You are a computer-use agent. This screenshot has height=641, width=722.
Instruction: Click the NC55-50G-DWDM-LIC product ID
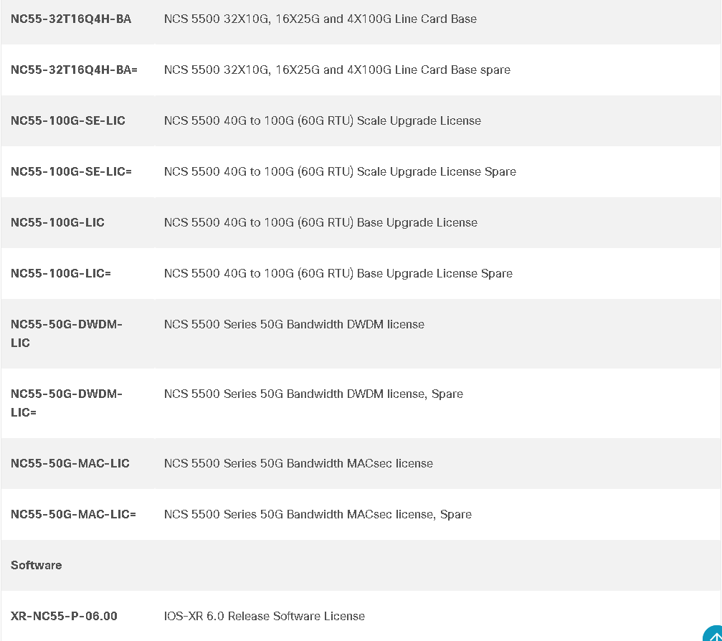66,333
